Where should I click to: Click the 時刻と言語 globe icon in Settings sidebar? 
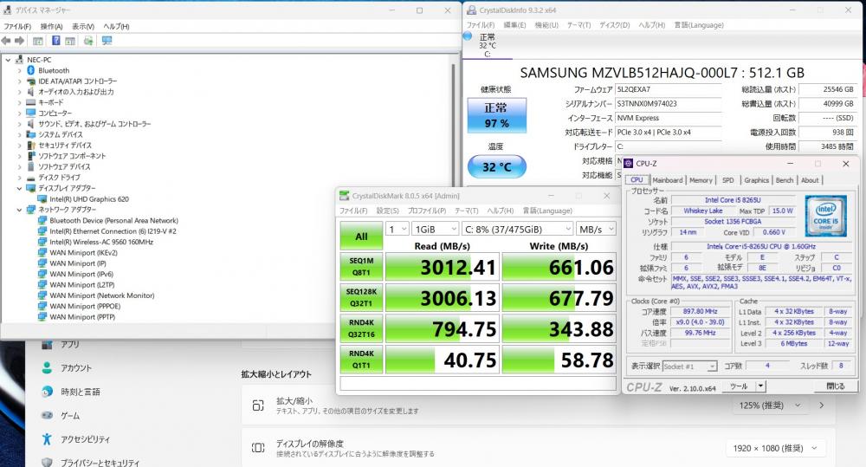[x=47, y=392]
